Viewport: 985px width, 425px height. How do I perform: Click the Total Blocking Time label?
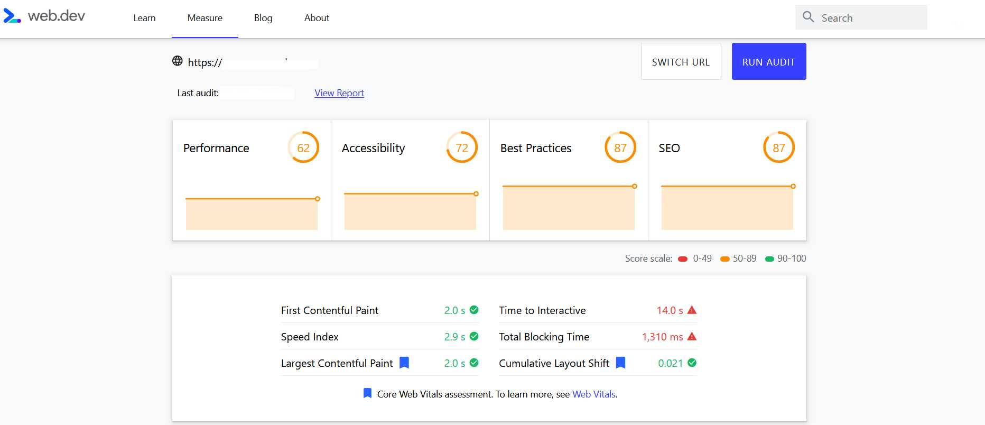(544, 337)
